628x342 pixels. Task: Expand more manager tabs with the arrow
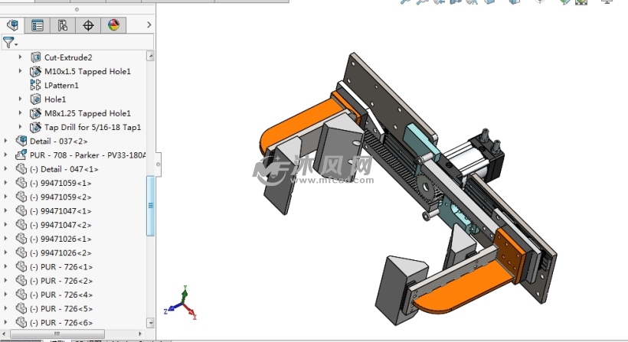click(149, 25)
